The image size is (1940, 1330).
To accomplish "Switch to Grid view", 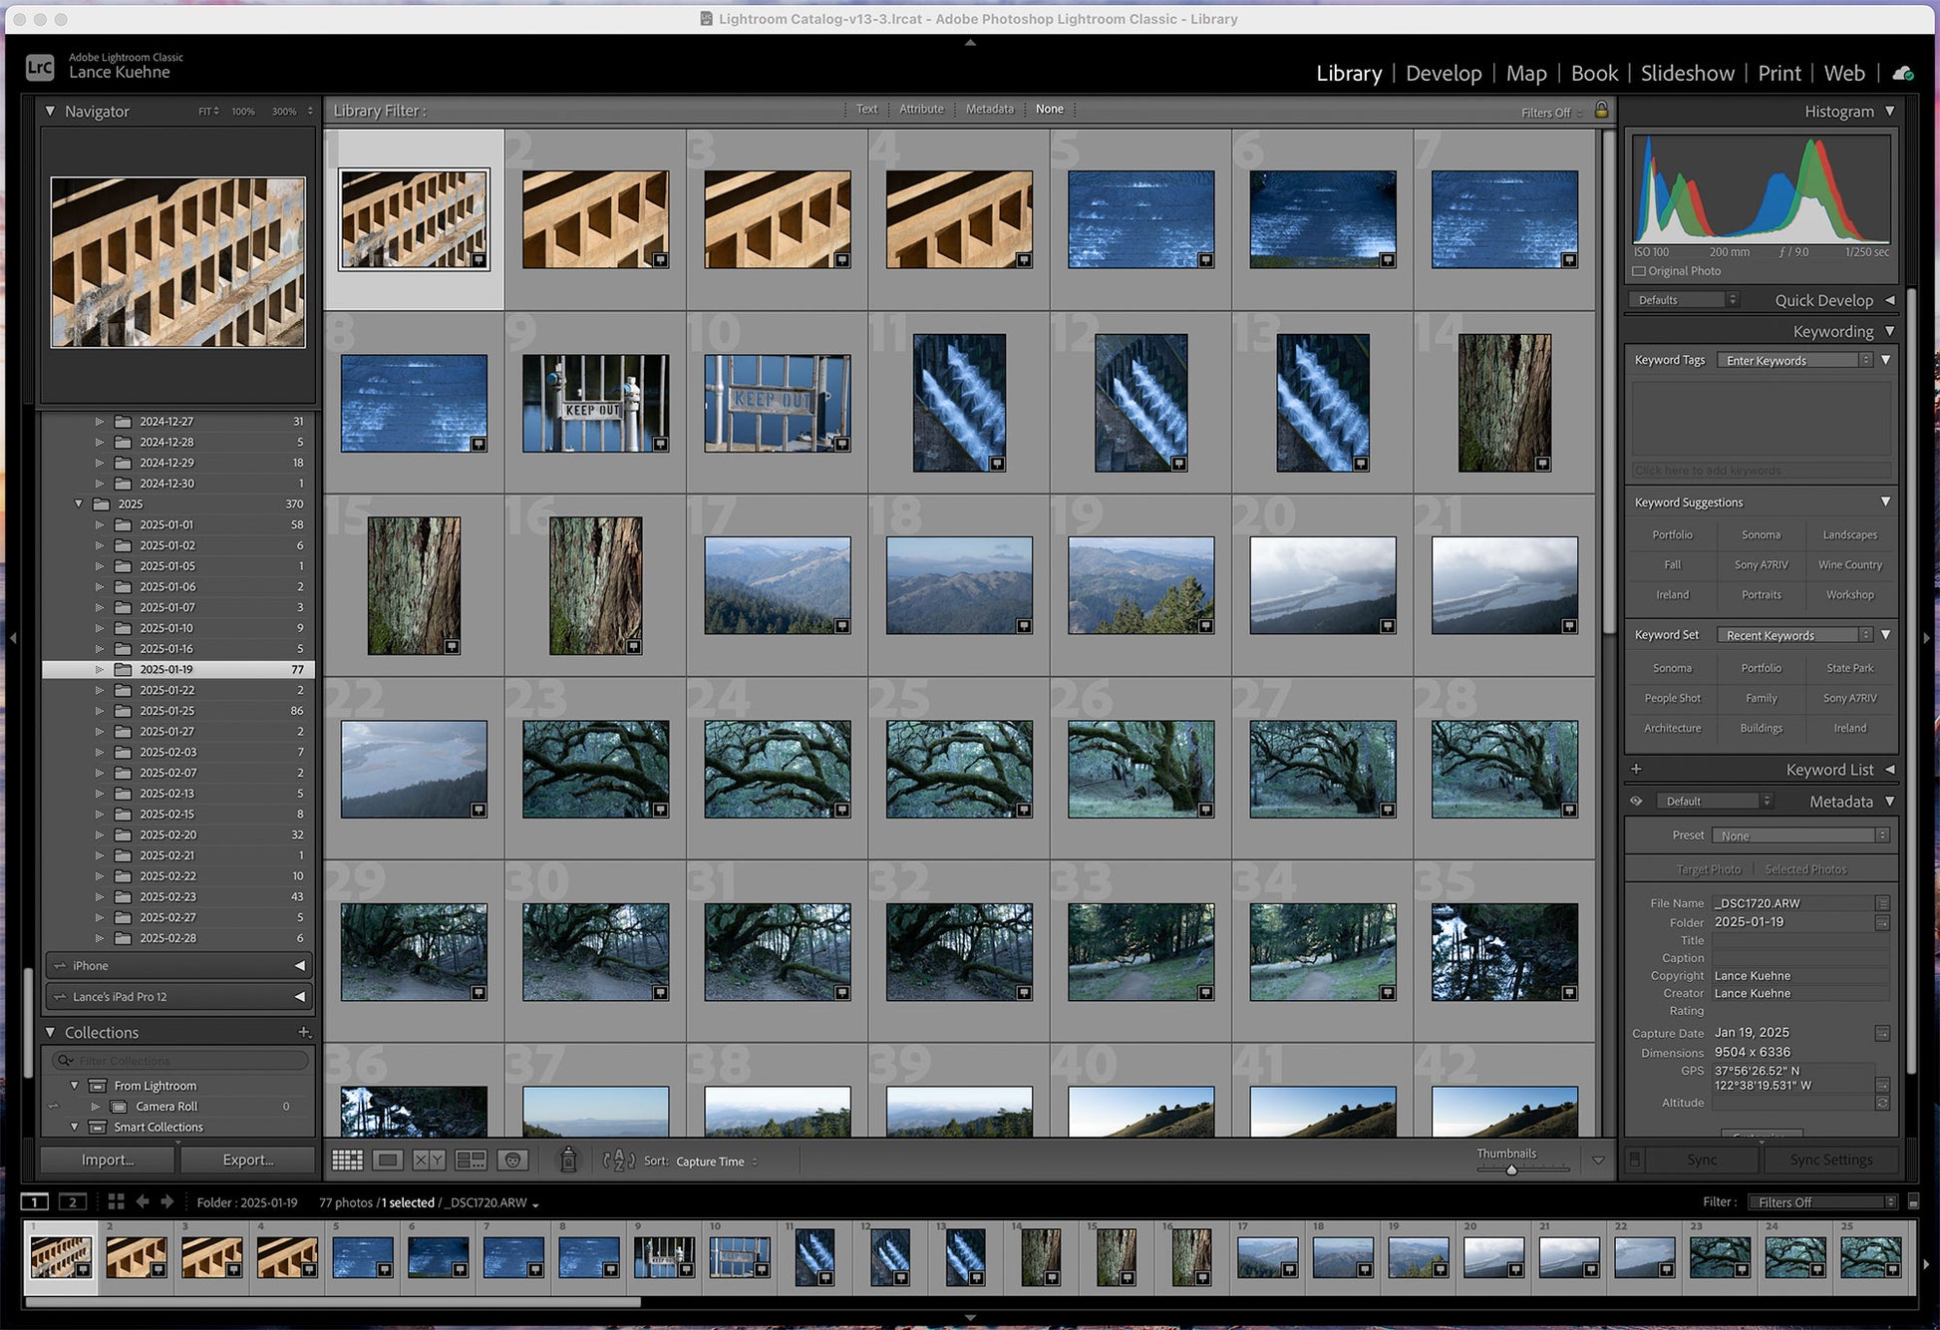I will point(347,1161).
